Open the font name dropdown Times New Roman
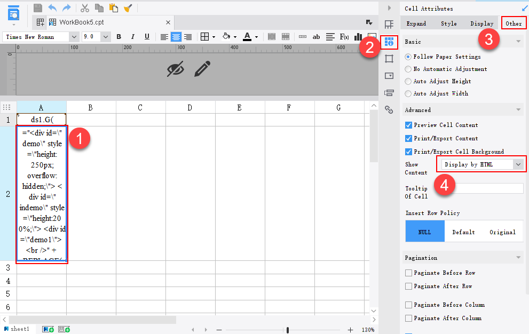The image size is (529, 334). pyautogui.click(x=74, y=37)
